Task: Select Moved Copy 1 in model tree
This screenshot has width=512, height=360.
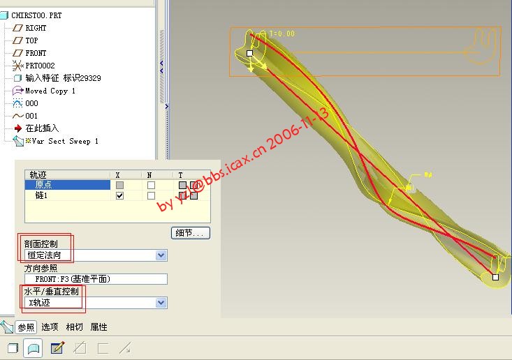Action: 50,91
